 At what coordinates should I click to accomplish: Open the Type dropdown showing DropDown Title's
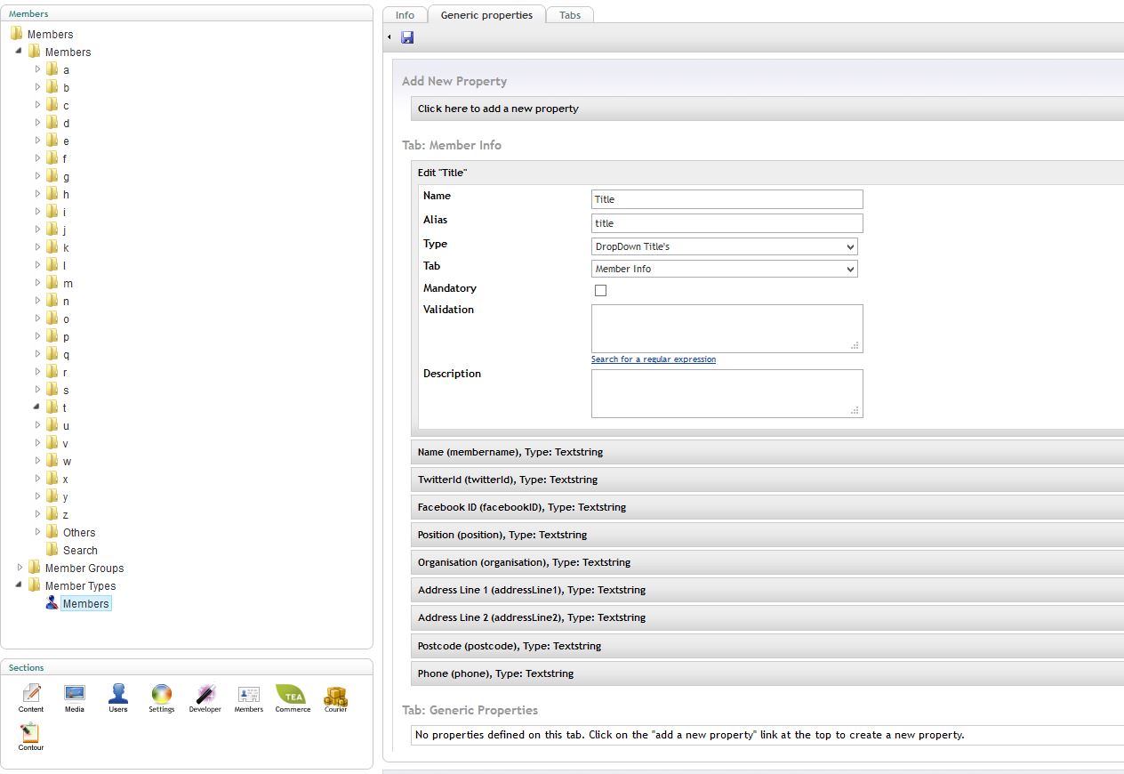[x=725, y=246]
